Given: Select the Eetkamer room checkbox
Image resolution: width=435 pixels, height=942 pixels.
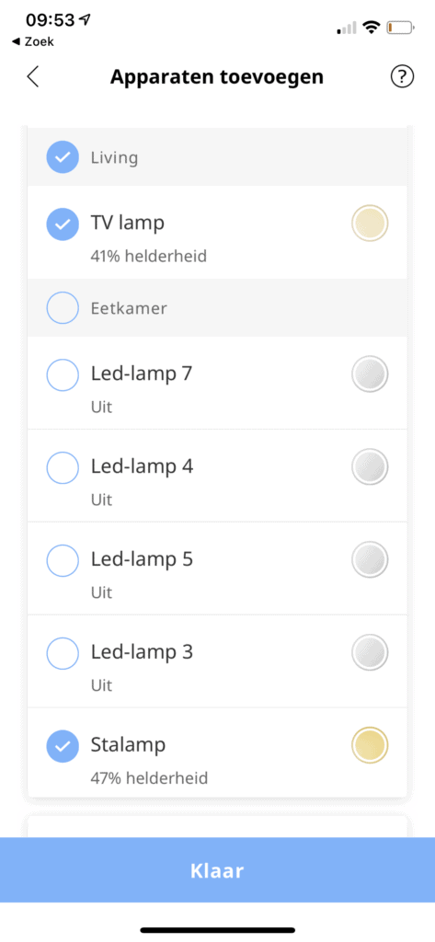Looking at the screenshot, I should point(63,308).
